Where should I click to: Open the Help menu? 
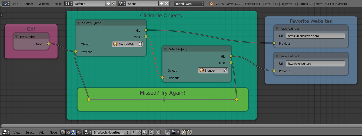[58, 4]
